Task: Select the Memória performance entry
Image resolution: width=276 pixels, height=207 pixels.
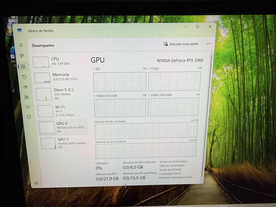Action: (x=60, y=77)
